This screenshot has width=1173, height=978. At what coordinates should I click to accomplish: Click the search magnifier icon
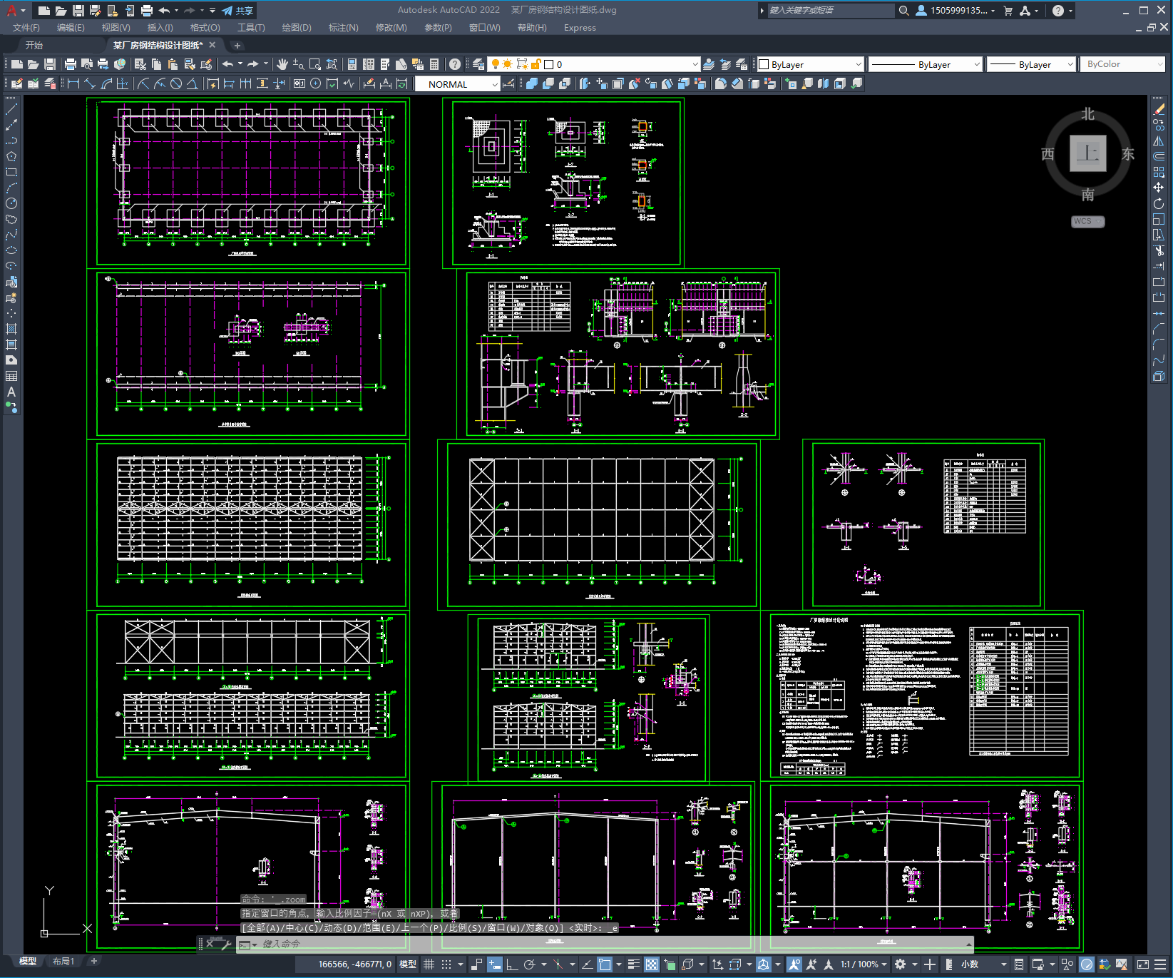[903, 11]
